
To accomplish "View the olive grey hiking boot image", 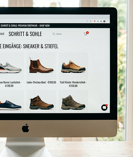I will (x=73, y=101).
